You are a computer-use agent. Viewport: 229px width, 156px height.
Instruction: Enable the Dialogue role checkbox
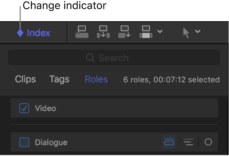24,142
